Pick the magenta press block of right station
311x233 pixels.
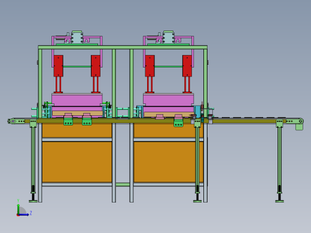point(168,100)
